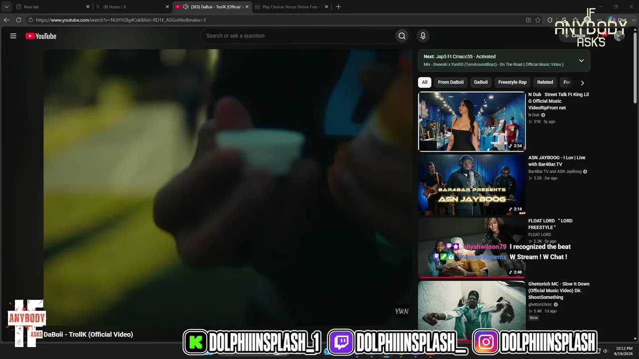Visit Bar4Bar TV and ASN JayBoog channel
Screen dimensions: 639x359
(x=555, y=172)
